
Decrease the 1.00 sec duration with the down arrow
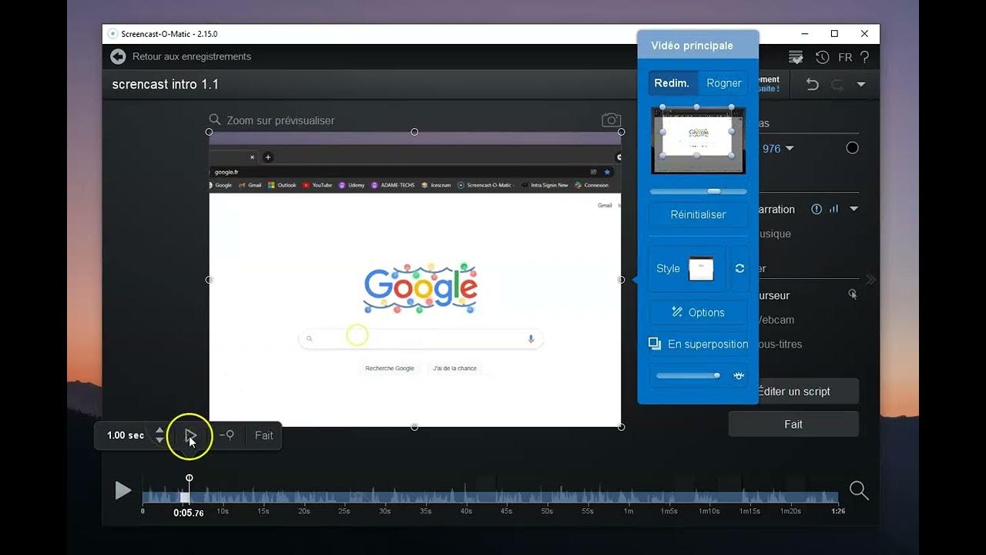[x=159, y=440]
